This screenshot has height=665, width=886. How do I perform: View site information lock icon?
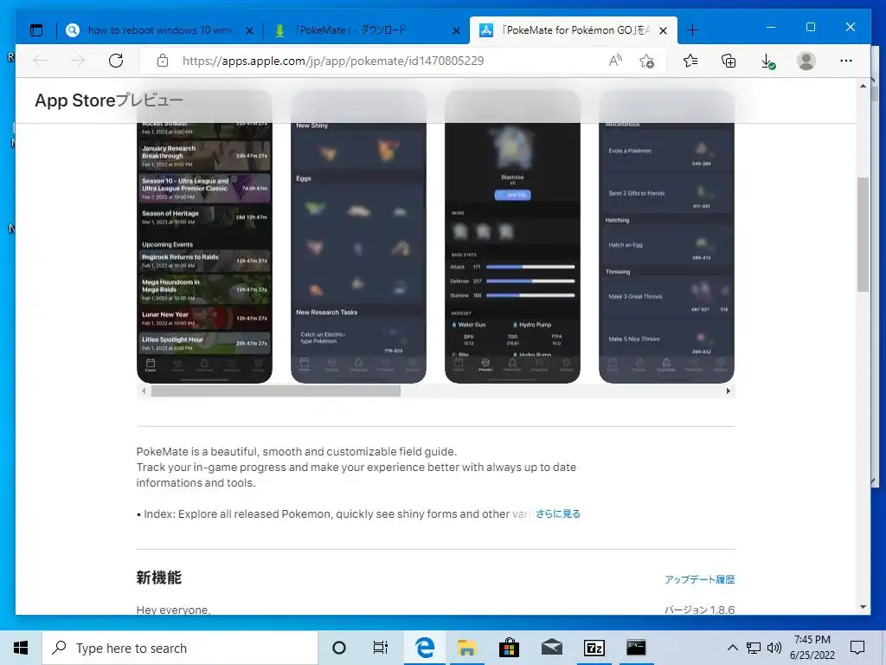pyautogui.click(x=163, y=61)
